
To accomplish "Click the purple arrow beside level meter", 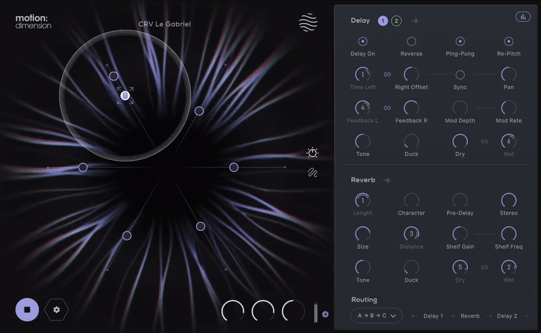I will 325,314.
